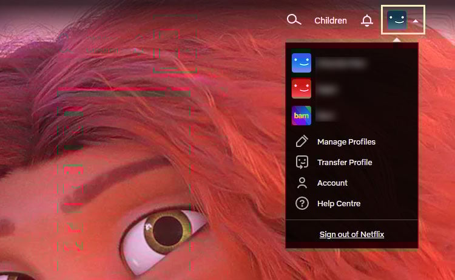The width and height of the screenshot is (455, 280).
Task: Open Account settings entry
Action: click(332, 183)
